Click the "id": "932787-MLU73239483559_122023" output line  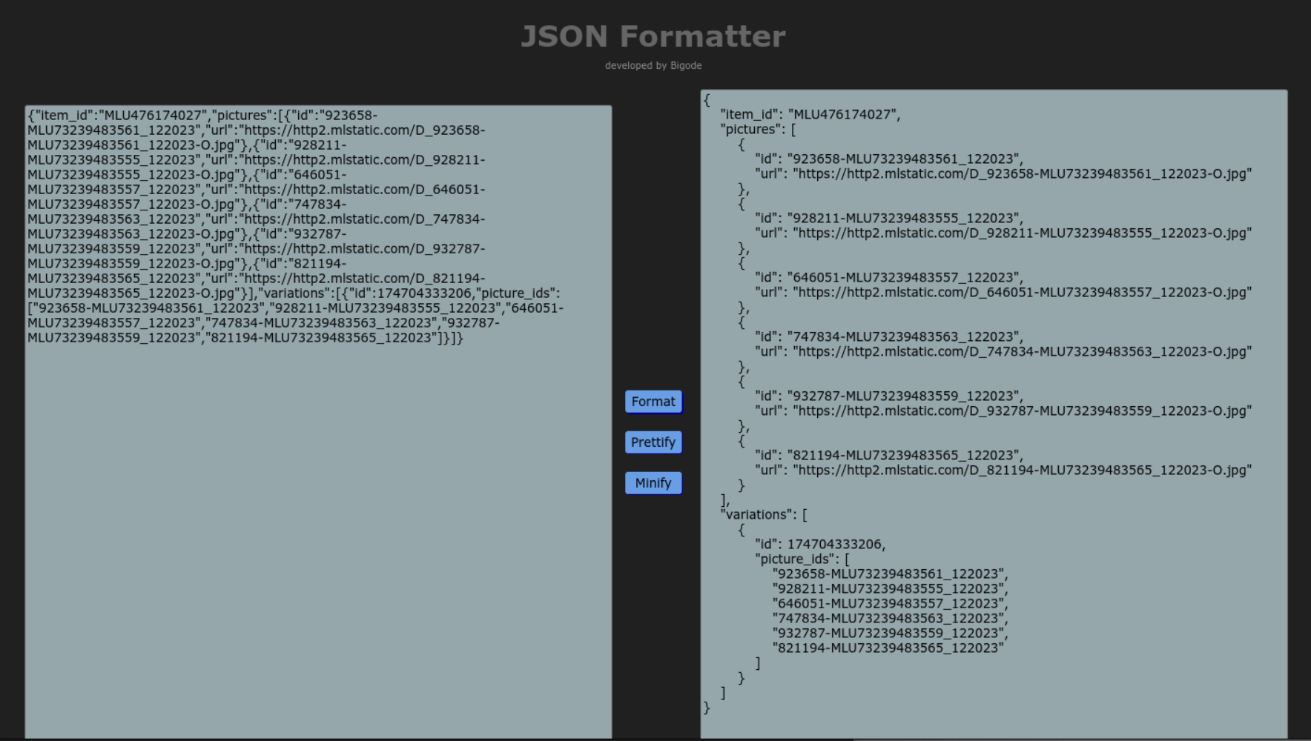[x=889, y=396]
